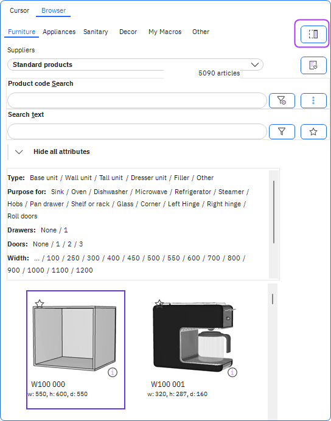Filter Purpose for Oven
This screenshot has width=331, height=421.
(x=78, y=192)
